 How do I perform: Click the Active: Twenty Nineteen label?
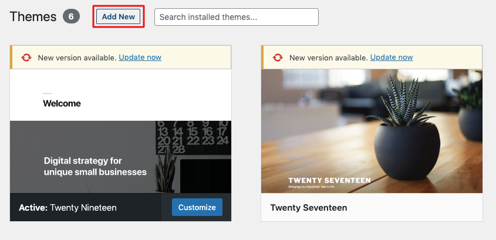pos(68,208)
